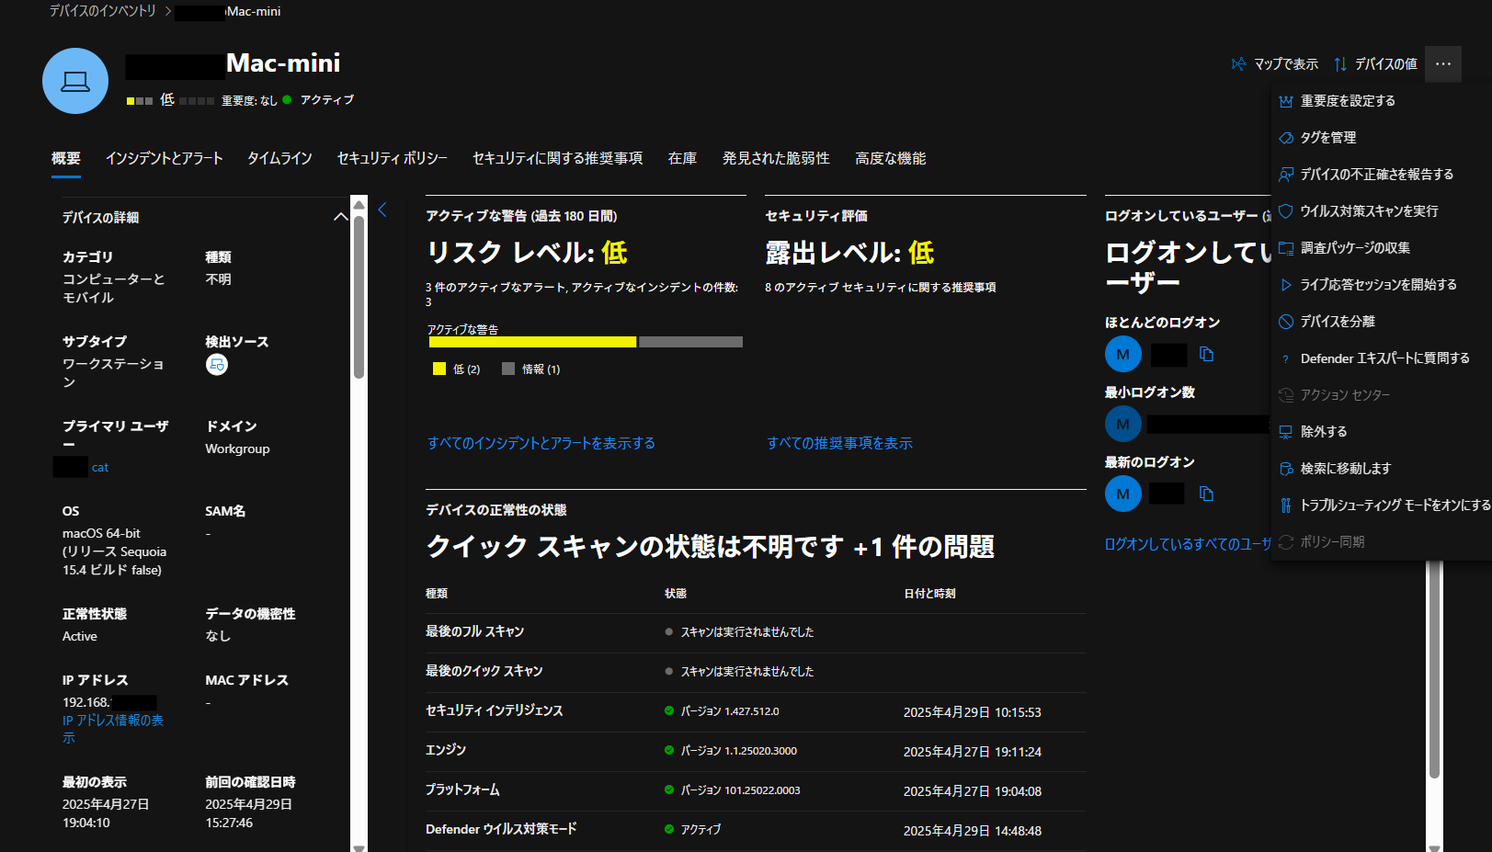
Task: Click the yellow 低 (2) legend swatch
Action: coord(439,369)
